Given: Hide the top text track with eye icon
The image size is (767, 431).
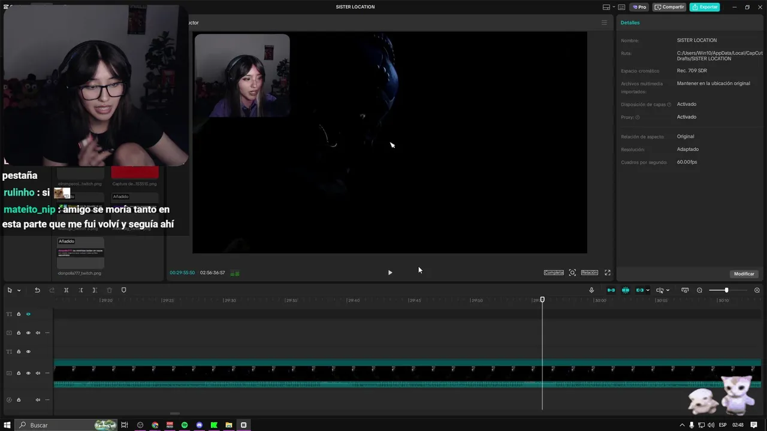Looking at the screenshot, I should [28, 314].
